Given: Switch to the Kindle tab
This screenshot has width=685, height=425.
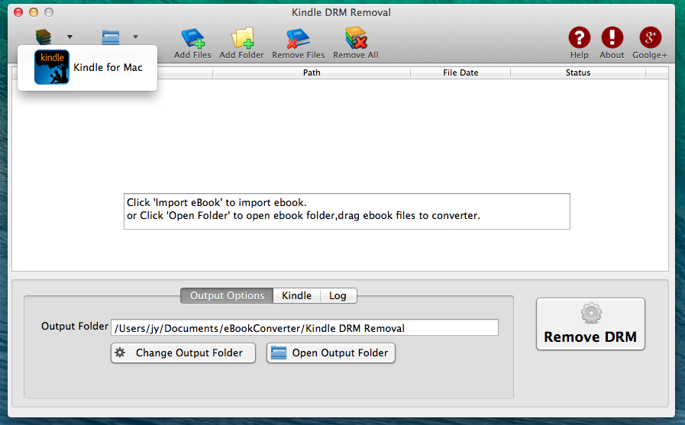Looking at the screenshot, I should tap(296, 295).
